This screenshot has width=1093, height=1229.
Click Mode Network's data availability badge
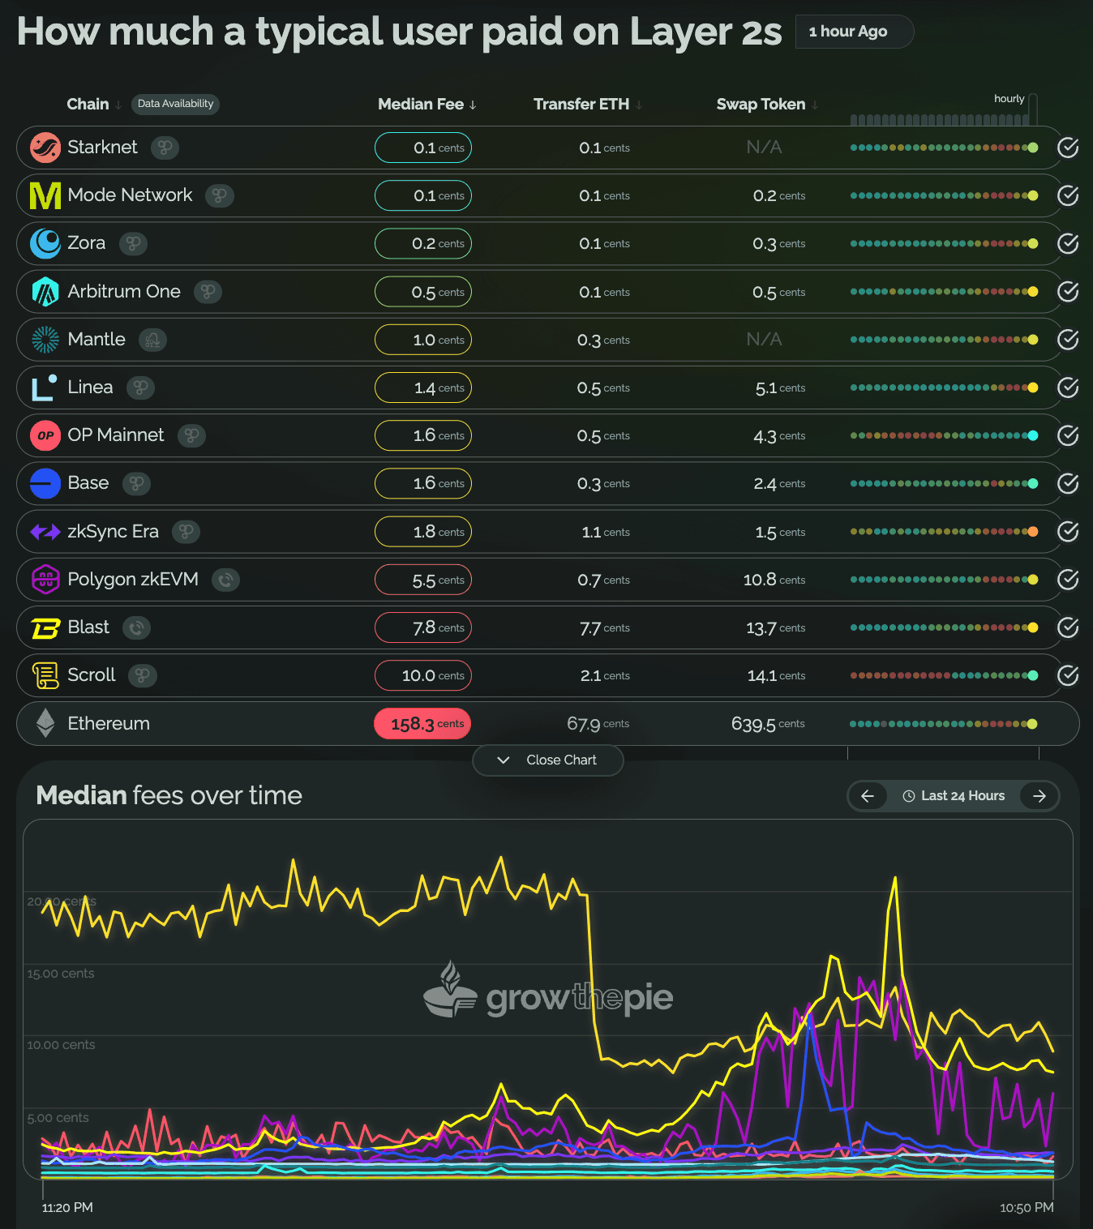[220, 195]
